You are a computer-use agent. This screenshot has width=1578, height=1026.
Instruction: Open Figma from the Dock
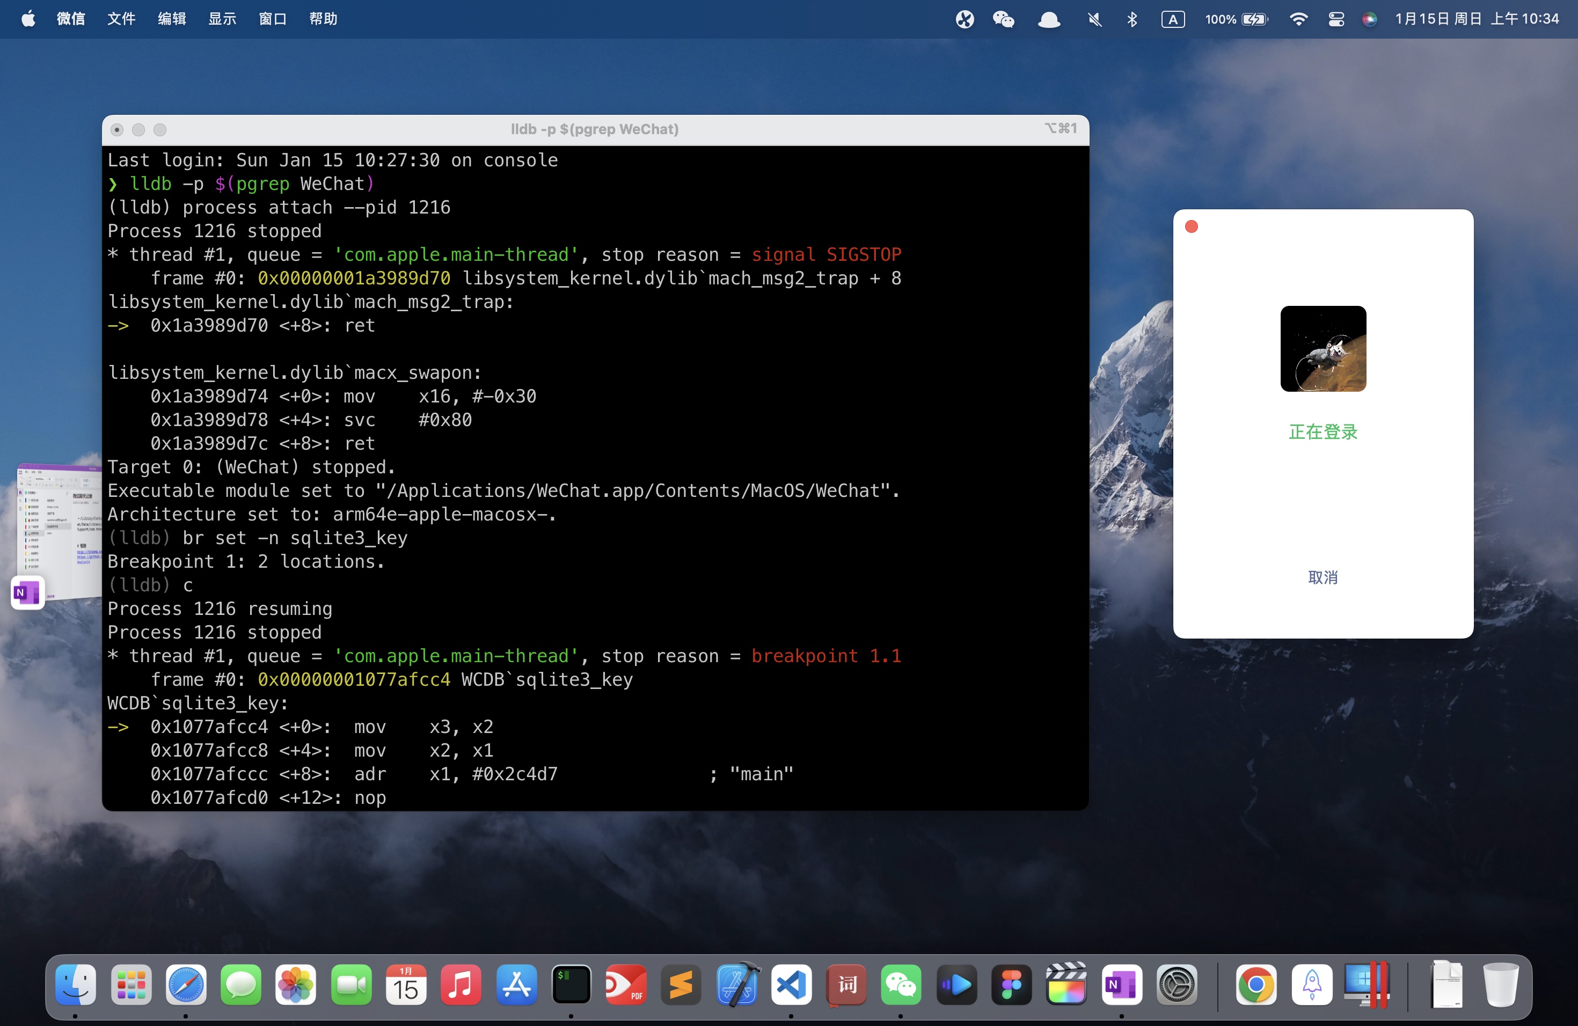[1011, 985]
